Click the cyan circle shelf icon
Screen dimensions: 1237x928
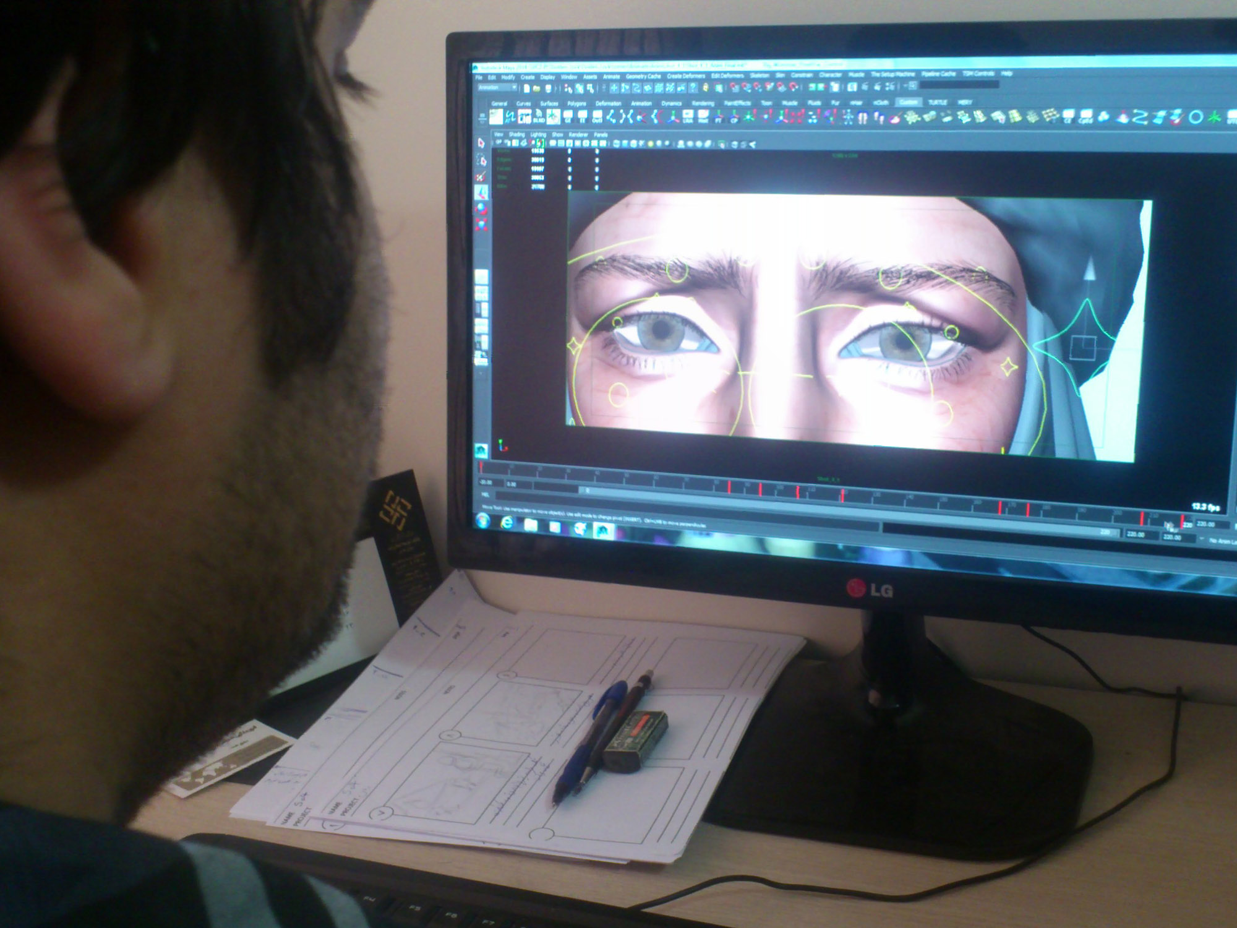coord(1196,116)
